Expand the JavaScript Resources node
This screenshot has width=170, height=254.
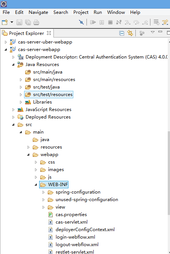click(x=13, y=110)
